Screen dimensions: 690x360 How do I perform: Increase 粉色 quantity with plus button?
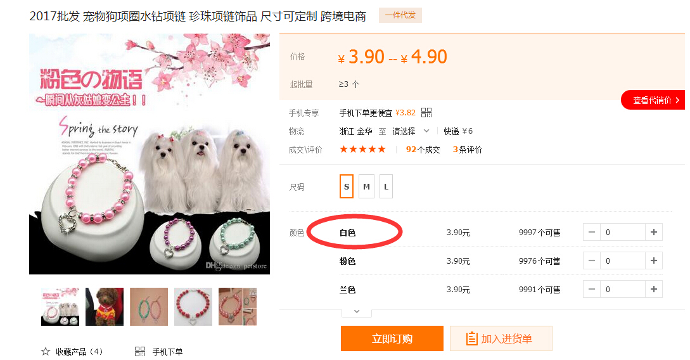click(x=653, y=260)
